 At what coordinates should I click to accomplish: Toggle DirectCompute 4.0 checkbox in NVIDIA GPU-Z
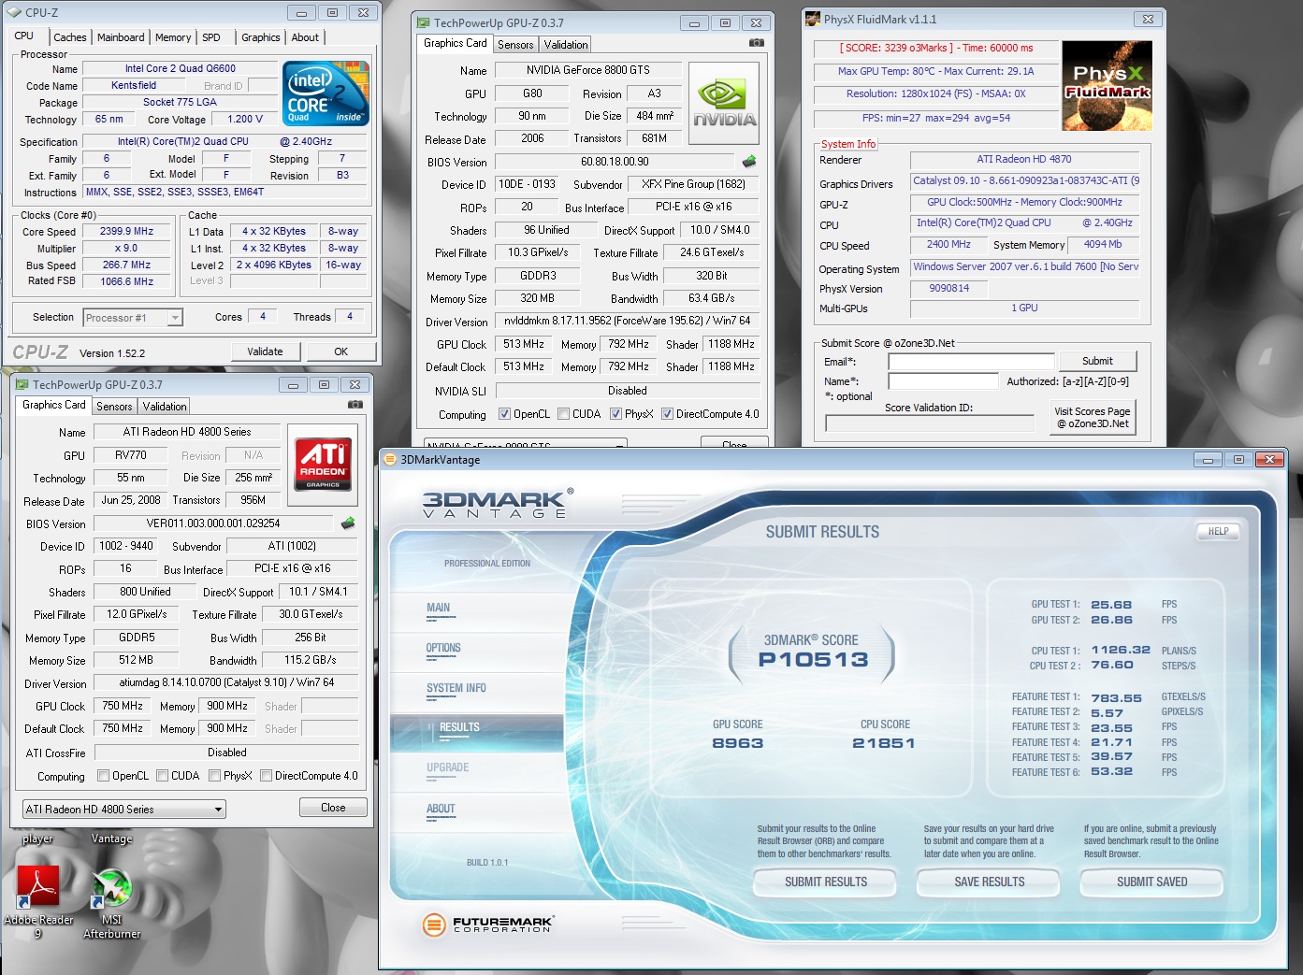(x=668, y=414)
